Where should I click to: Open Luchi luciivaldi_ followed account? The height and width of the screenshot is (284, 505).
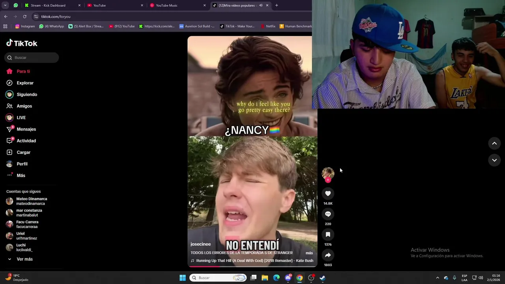click(x=19, y=247)
